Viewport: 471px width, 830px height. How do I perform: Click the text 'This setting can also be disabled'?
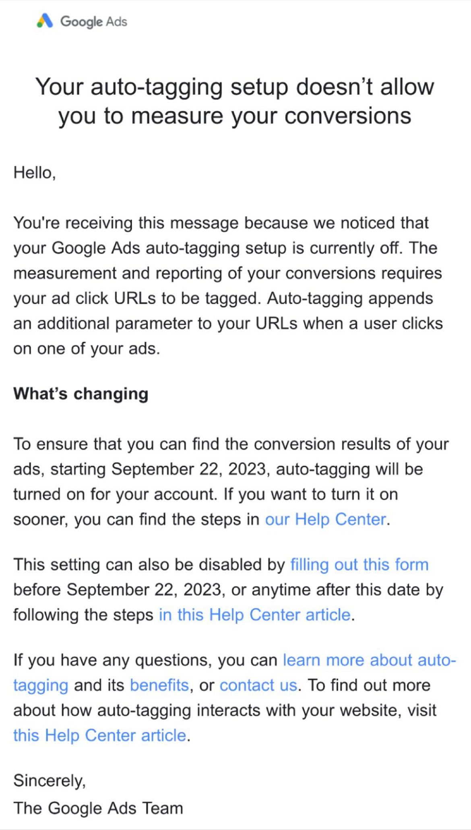[149, 564]
